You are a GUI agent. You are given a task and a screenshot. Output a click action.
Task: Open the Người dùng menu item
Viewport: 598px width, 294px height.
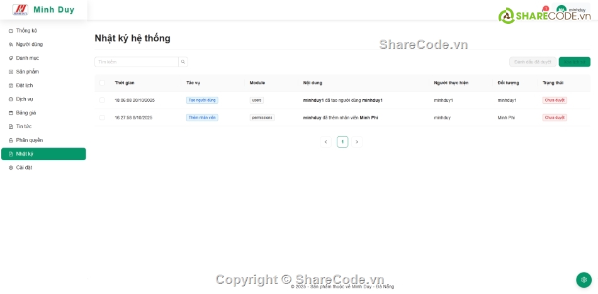[x=43, y=45]
